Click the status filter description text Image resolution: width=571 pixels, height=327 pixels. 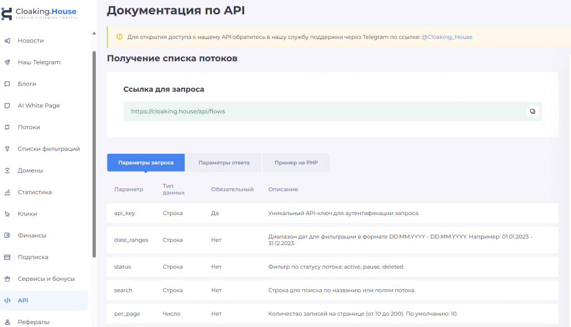pos(336,267)
